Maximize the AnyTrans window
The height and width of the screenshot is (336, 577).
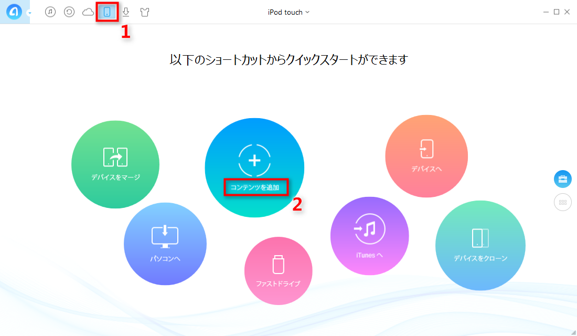(x=557, y=12)
